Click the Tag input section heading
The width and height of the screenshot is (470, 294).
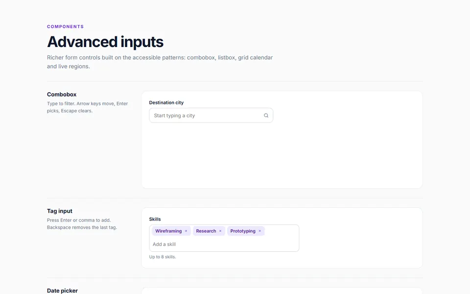60,211
